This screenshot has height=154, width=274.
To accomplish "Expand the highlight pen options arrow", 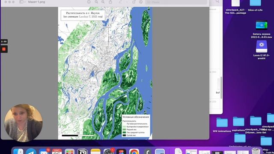I will point(127,2).
